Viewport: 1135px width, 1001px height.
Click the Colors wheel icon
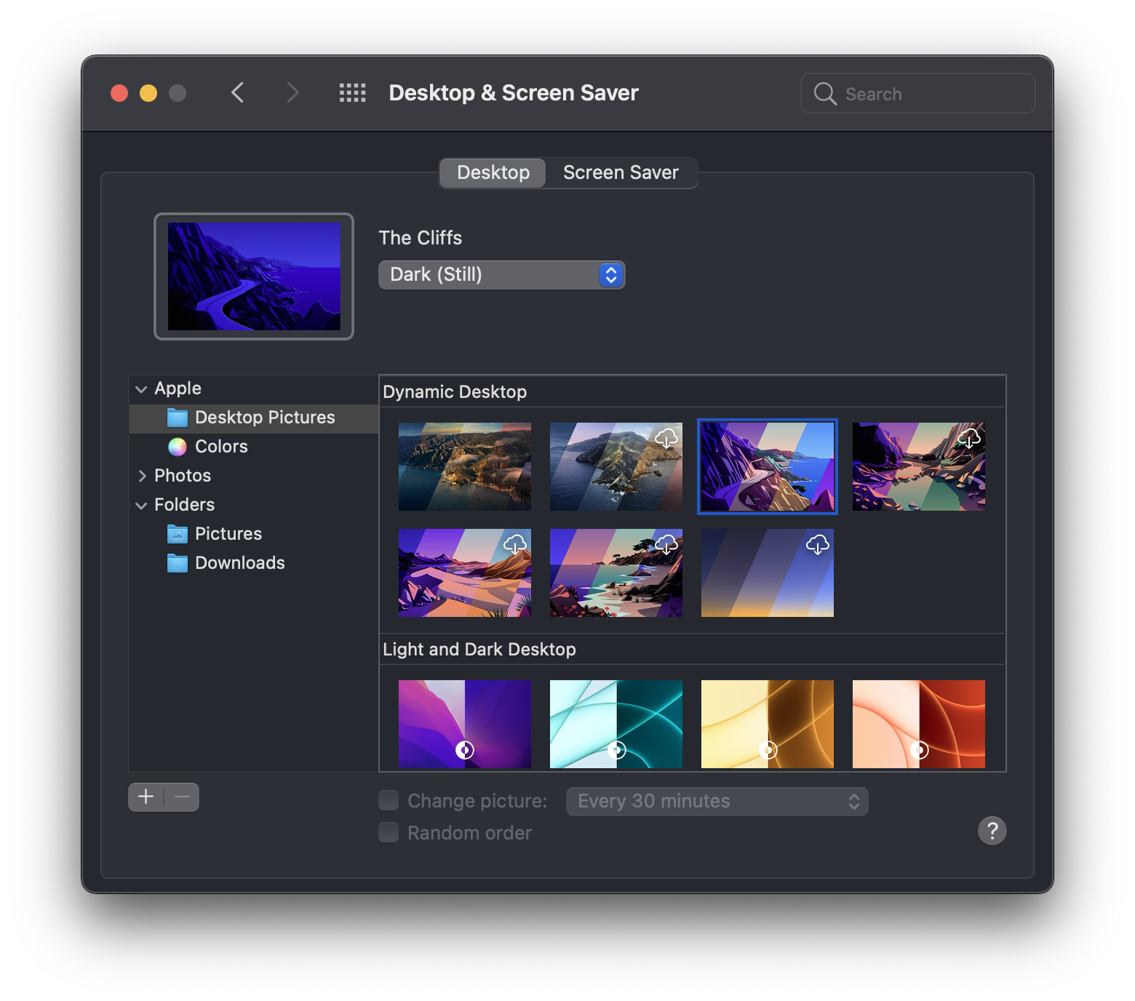click(178, 447)
